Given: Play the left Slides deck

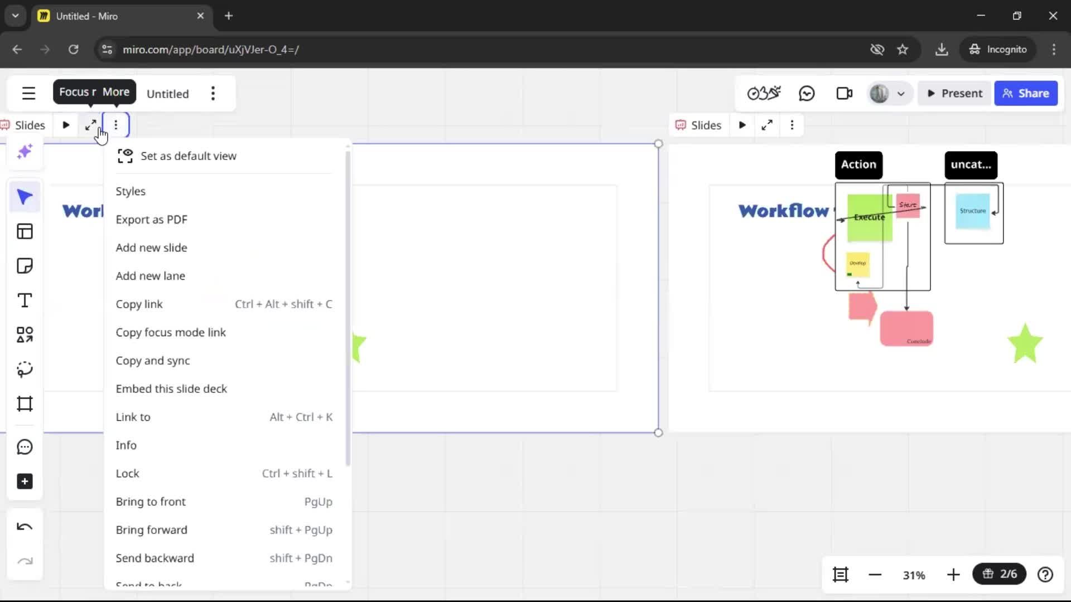Looking at the screenshot, I should (x=66, y=125).
